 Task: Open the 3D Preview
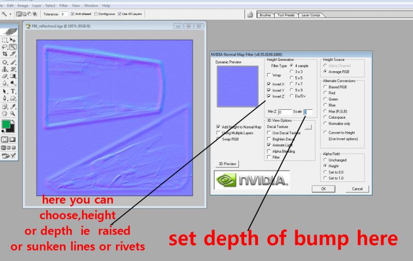[x=227, y=164]
